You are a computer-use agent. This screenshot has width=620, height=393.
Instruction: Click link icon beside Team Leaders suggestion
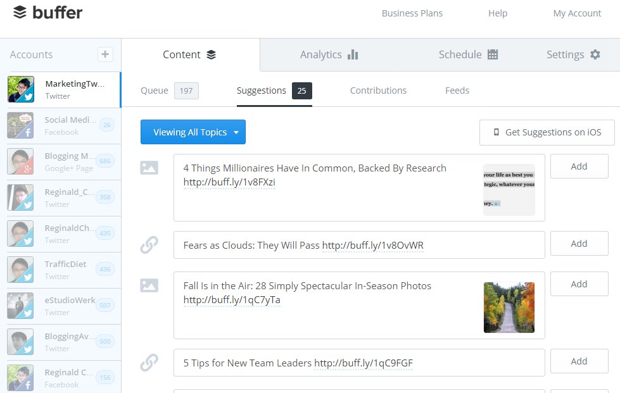(x=149, y=363)
